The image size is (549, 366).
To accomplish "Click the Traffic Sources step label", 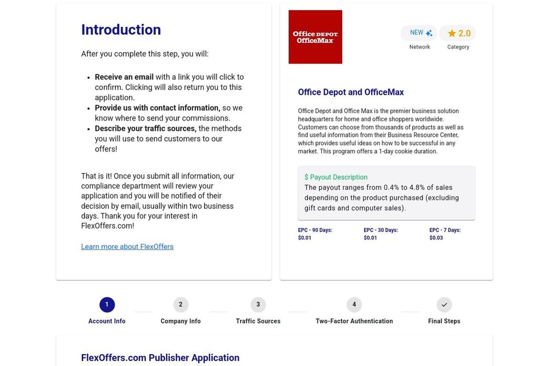I will pos(258,321).
